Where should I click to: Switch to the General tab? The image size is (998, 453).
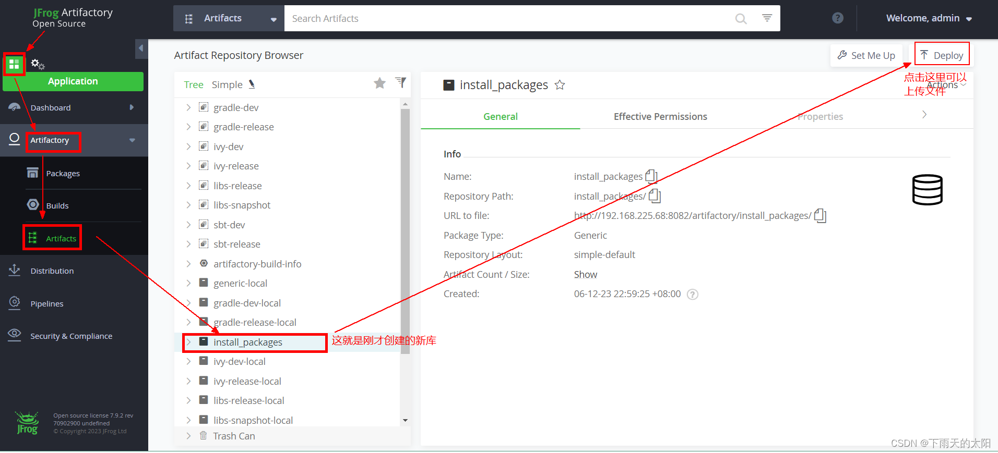500,116
